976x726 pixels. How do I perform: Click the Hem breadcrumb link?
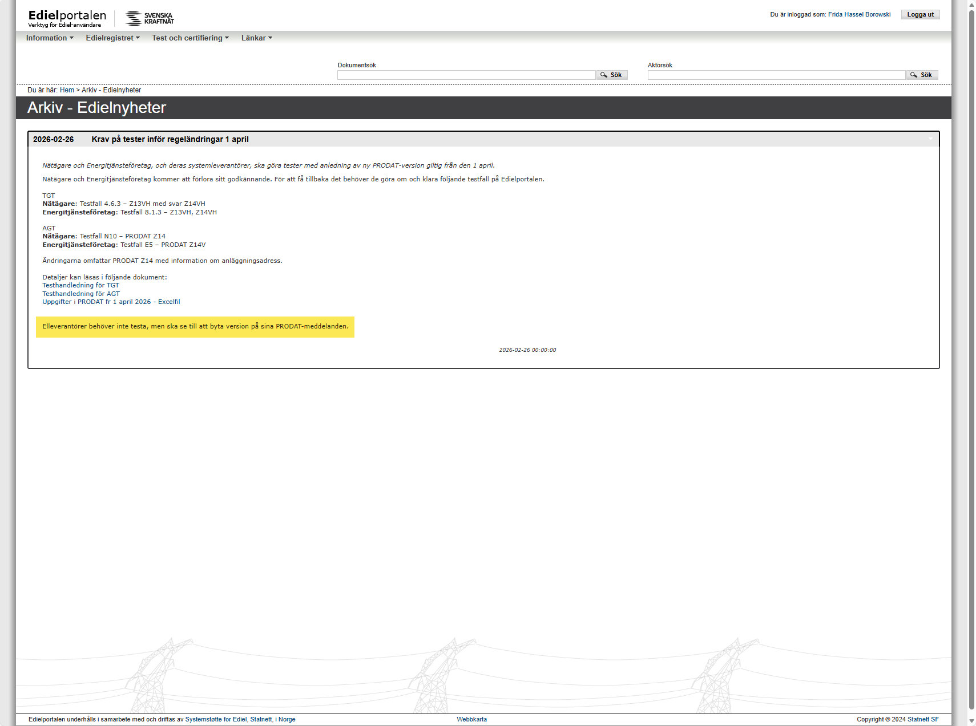[x=67, y=90]
